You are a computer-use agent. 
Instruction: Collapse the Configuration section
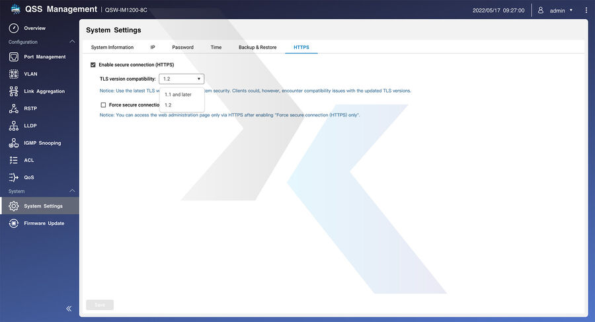click(x=72, y=42)
